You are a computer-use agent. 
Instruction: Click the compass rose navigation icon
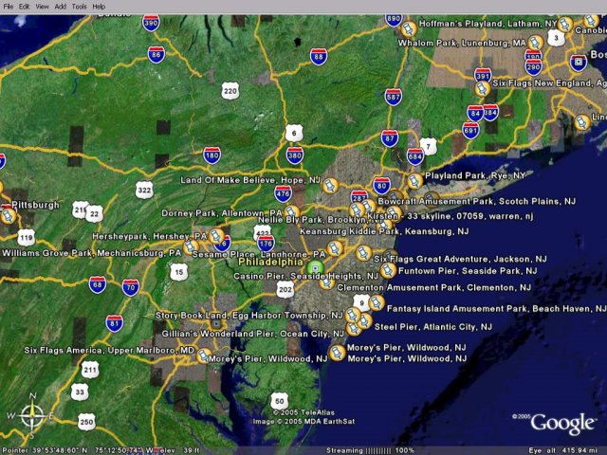click(x=32, y=416)
